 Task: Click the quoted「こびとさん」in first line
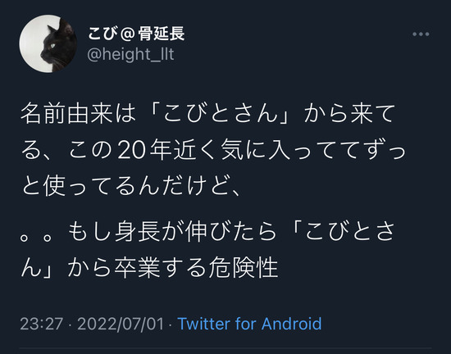point(219,114)
